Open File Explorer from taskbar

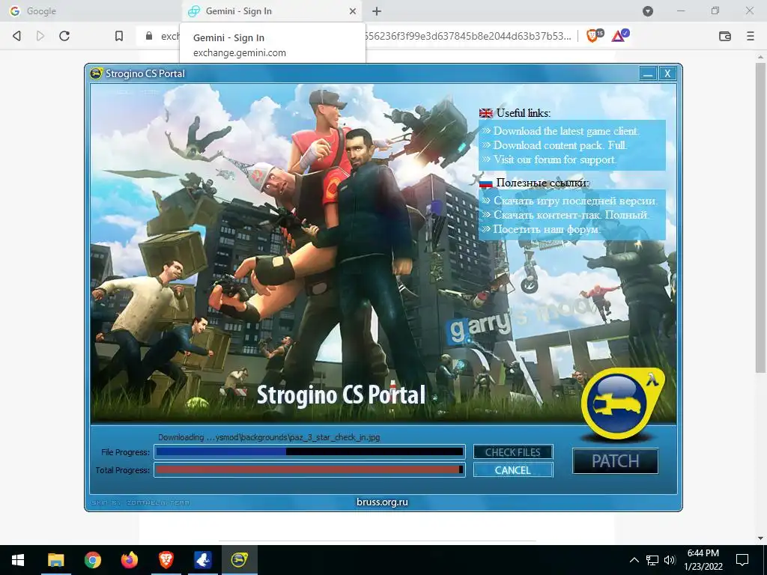55,560
